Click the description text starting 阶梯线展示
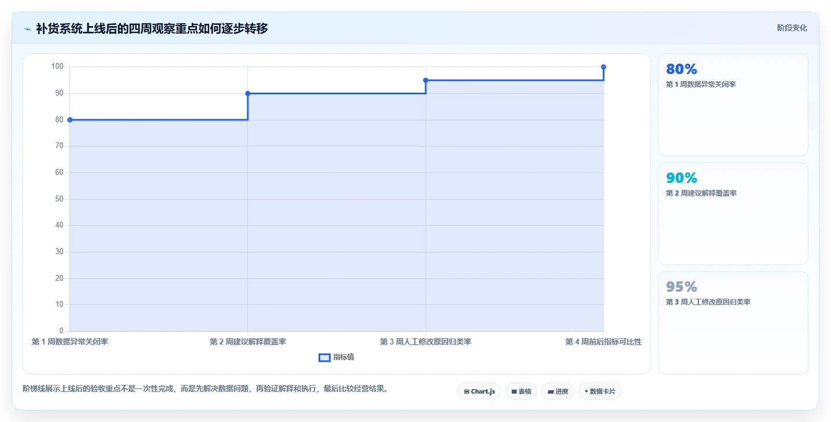This screenshot has width=831, height=422. [205, 388]
